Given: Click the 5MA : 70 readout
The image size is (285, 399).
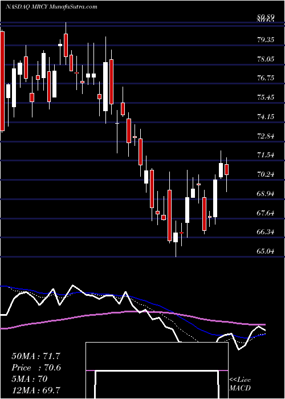Looking at the screenshot, I should (29, 379).
